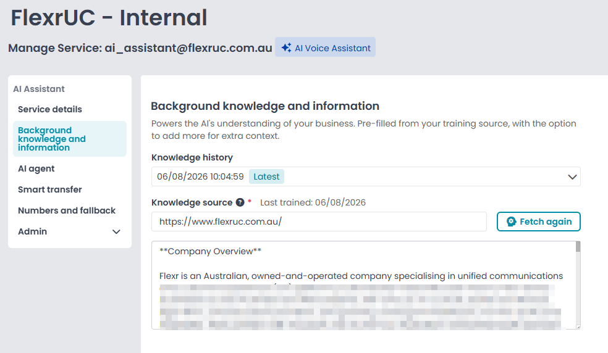Click the head icon in Fetch again
Image resolution: width=608 pixels, height=353 pixels.
[512, 222]
